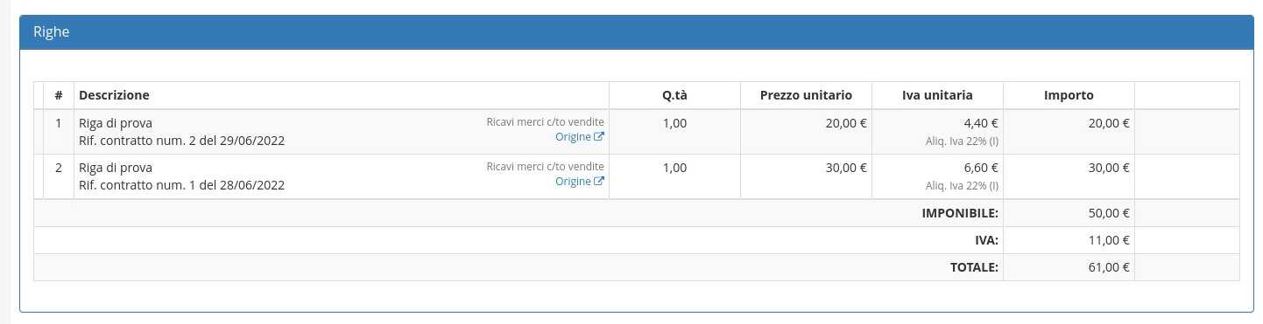The width and height of the screenshot is (1263, 324).
Task: Click the 6,60 € Iva unitaria cell
Action: pyautogui.click(x=937, y=176)
